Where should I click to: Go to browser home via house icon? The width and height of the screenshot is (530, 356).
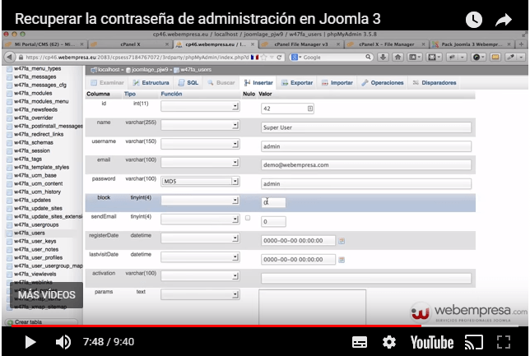point(397,57)
